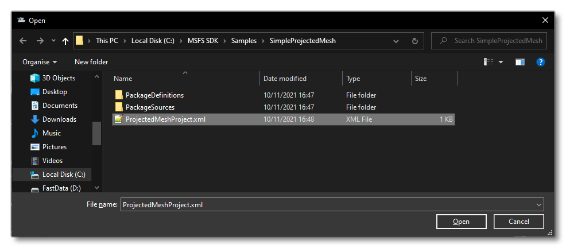The image size is (566, 248).
Task: Select Local Disk (C:) in the sidebar
Action: (53, 175)
